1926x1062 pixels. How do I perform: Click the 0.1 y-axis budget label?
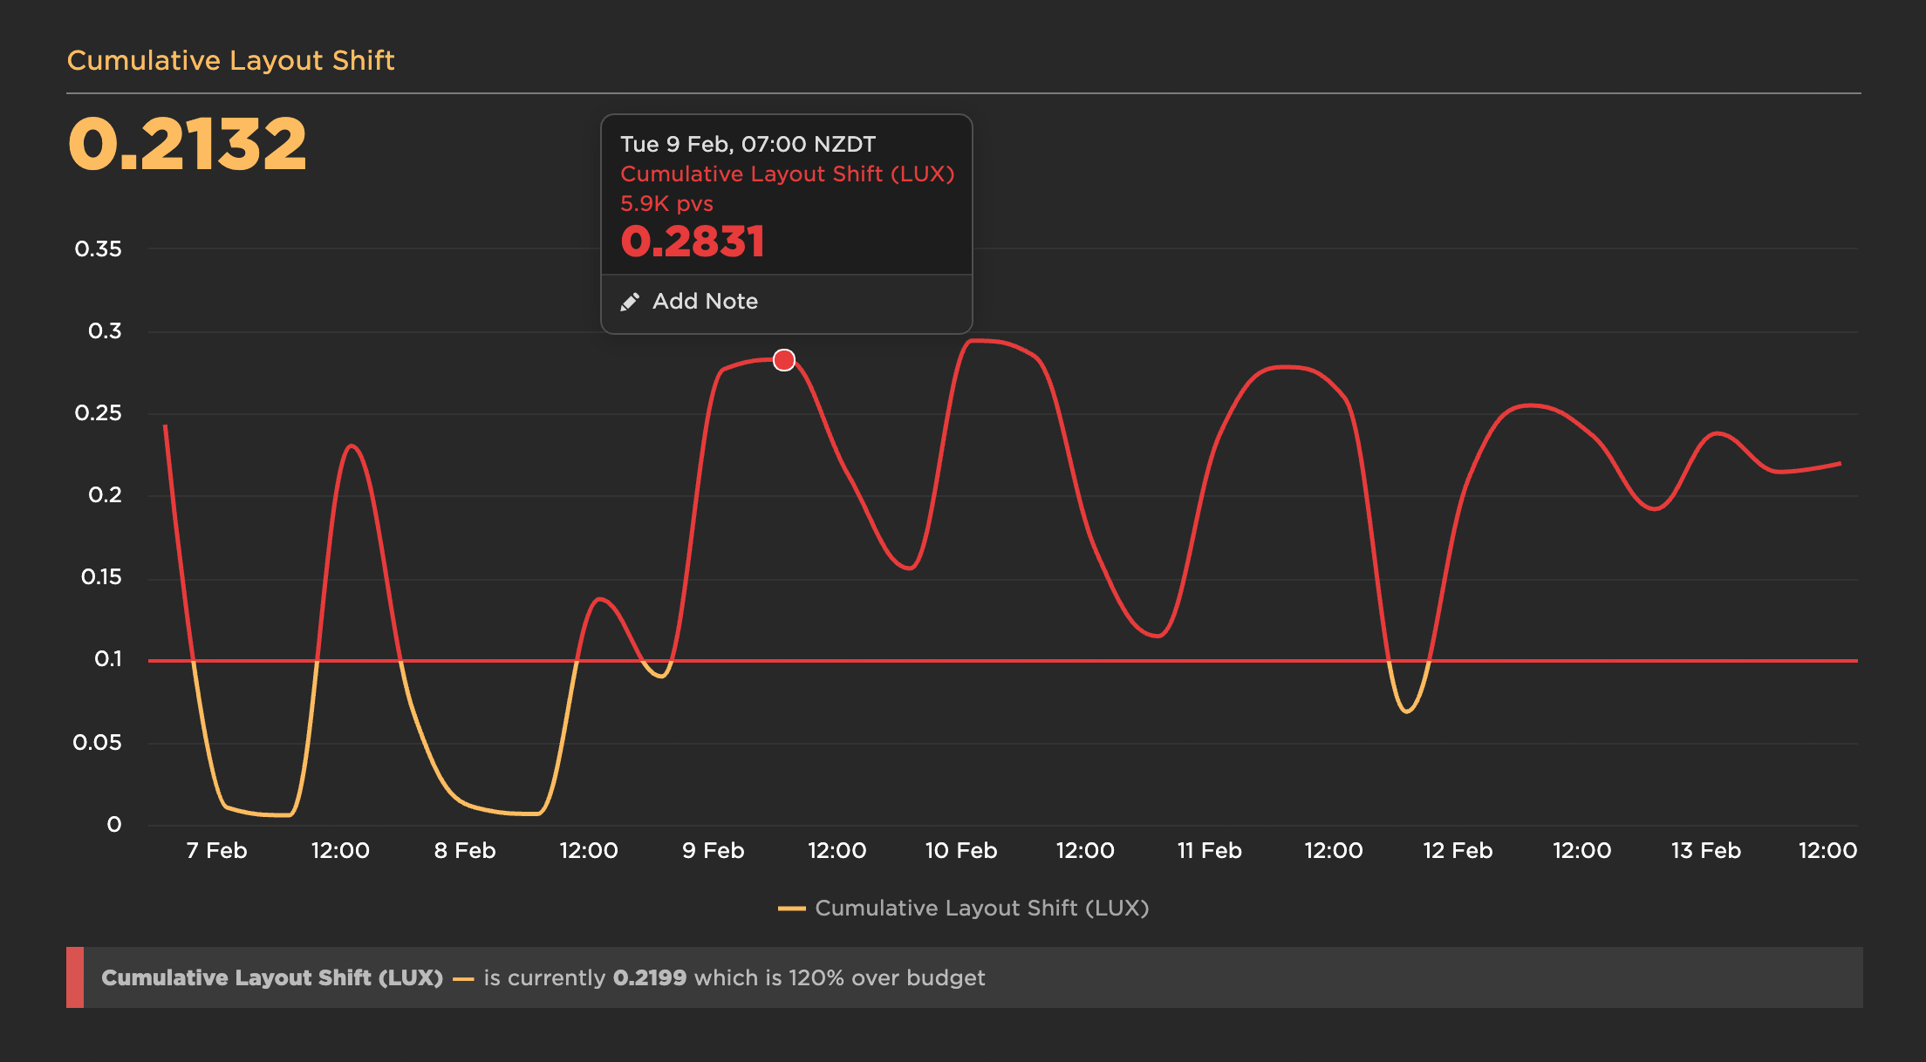[108, 659]
